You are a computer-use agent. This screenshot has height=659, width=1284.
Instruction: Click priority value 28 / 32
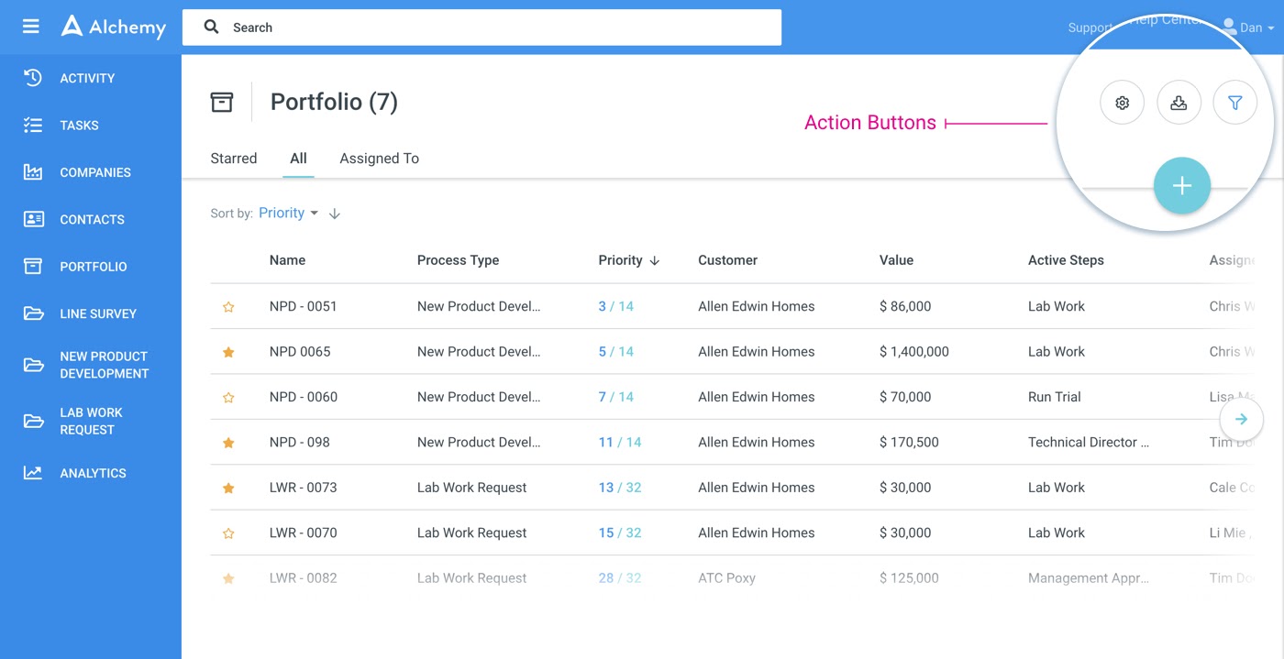pos(619,578)
